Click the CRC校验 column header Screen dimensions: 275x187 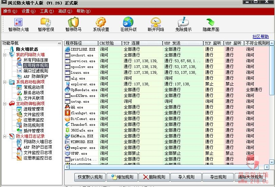click(x=110, y=43)
